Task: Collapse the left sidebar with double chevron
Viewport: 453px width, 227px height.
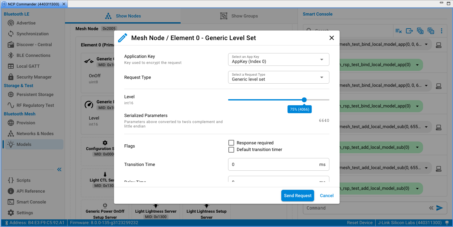Action: coord(59,169)
